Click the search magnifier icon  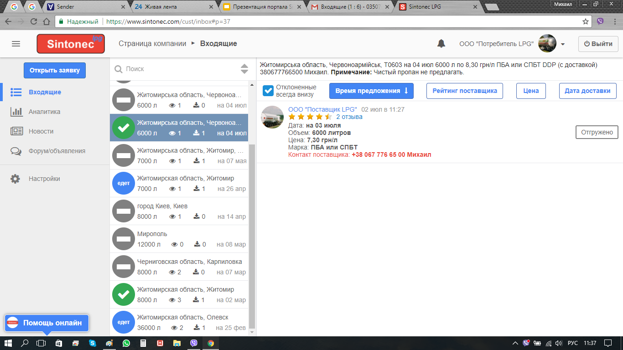click(x=119, y=69)
